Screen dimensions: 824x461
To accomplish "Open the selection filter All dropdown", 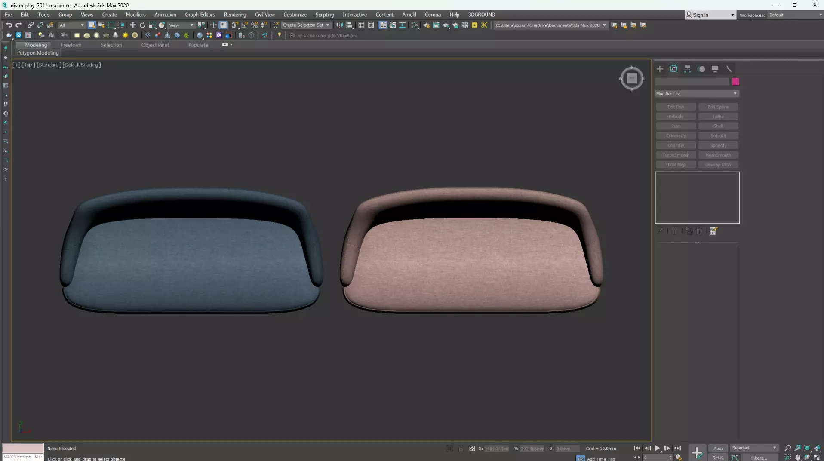I will (x=72, y=25).
